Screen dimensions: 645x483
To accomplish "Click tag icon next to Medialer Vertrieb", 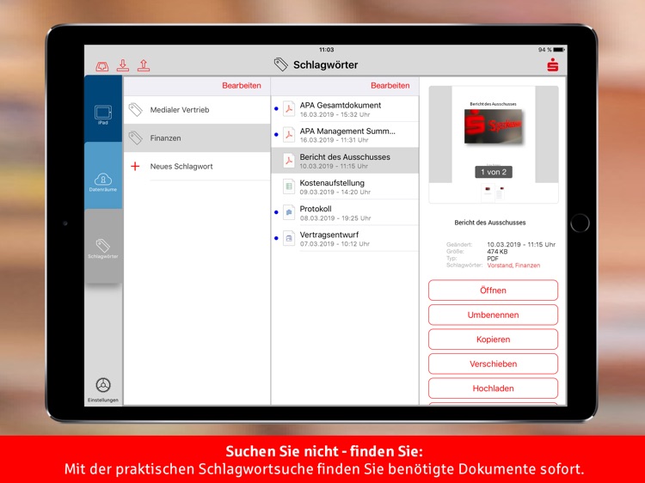I will coord(135,110).
